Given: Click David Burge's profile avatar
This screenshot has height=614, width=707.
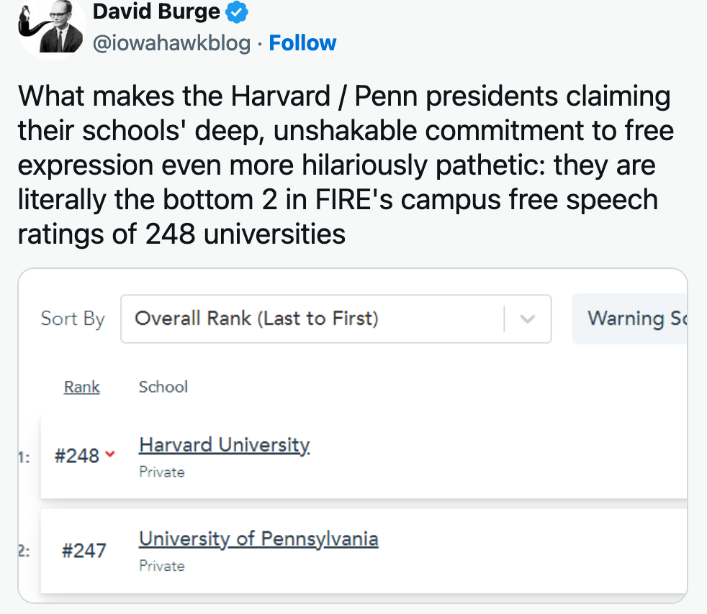Looking at the screenshot, I should coord(51,26).
